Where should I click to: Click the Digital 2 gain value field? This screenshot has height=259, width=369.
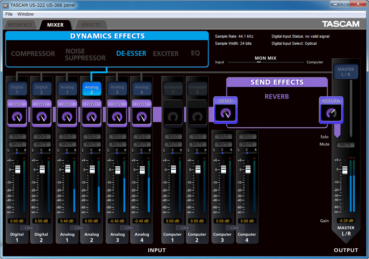coord(42,221)
